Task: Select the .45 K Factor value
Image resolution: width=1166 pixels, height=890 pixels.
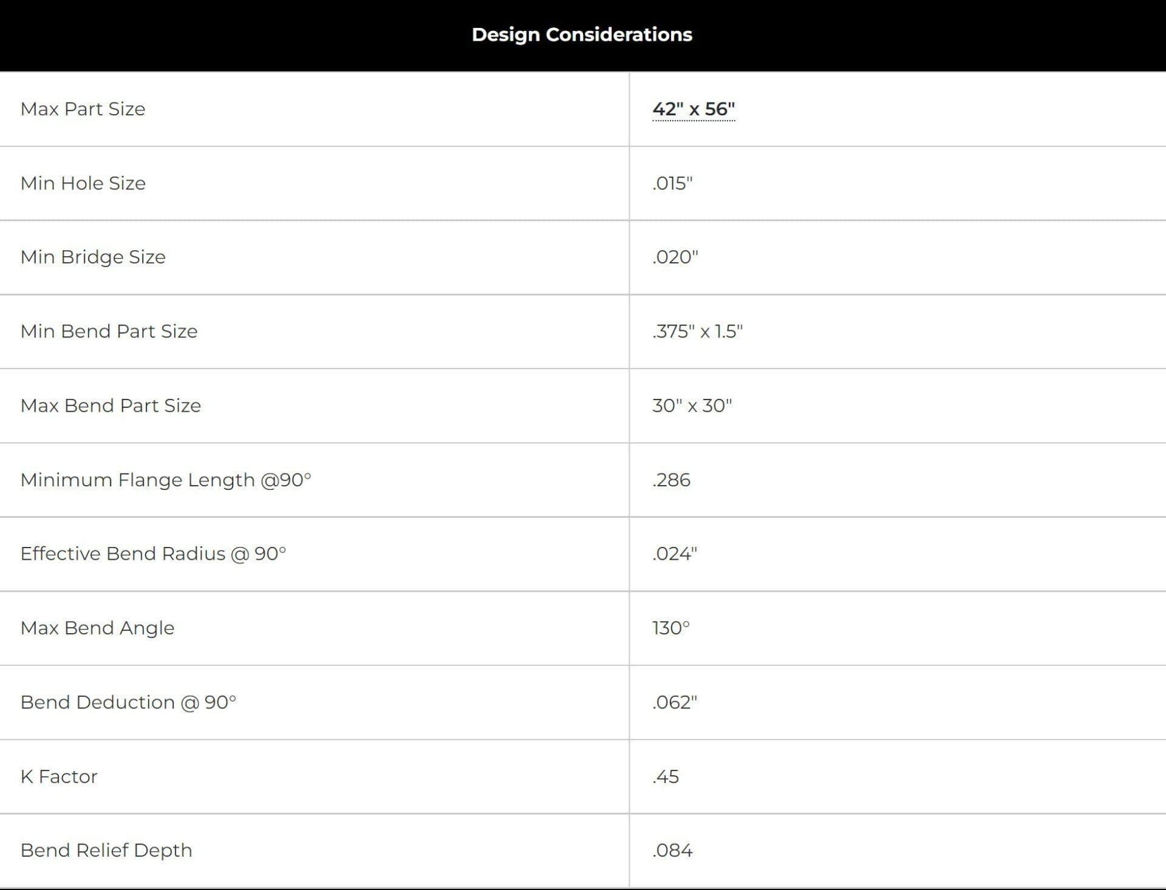Action: pyautogui.click(x=666, y=776)
